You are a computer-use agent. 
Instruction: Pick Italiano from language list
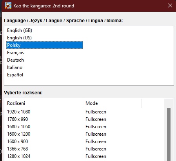pos(15,67)
